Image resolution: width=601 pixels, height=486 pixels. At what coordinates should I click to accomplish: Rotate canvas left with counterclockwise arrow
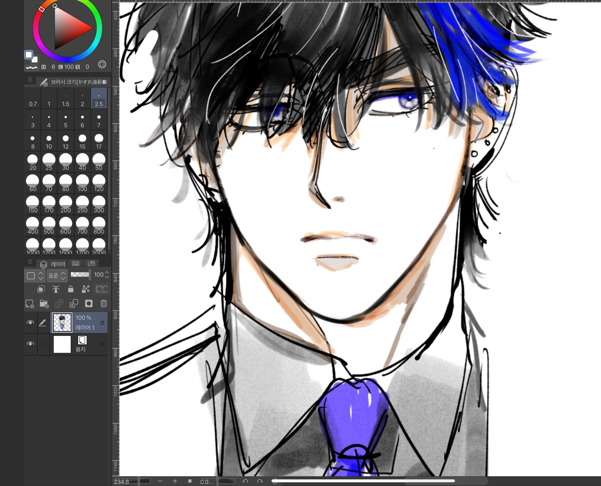pos(245,481)
